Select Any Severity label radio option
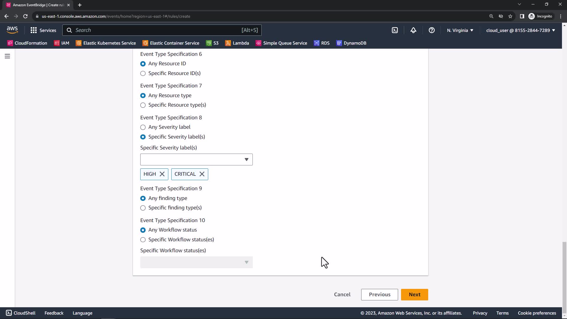This screenshot has height=319, width=567. [x=143, y=127]
